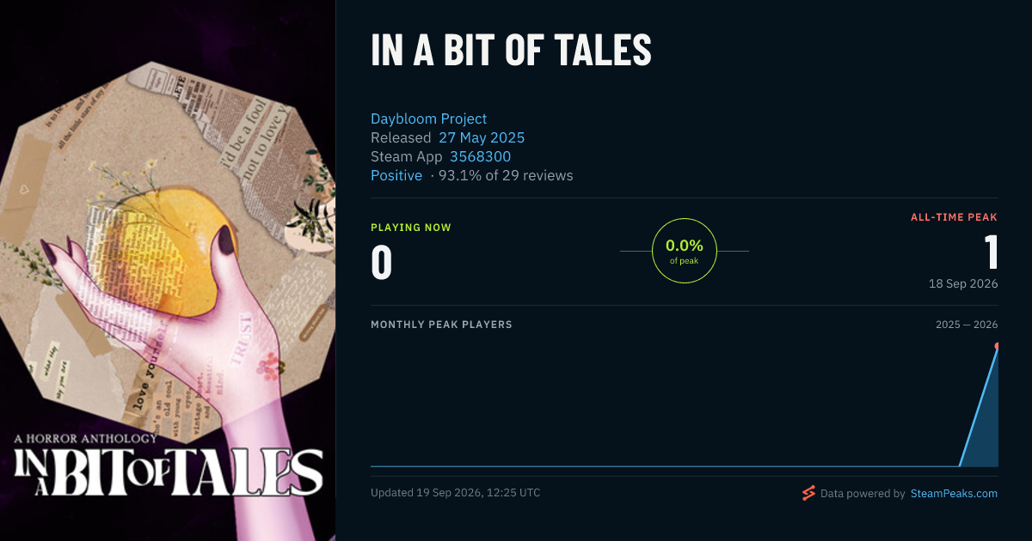Open the SteamPeaks.com link

(x=954, y=494)
